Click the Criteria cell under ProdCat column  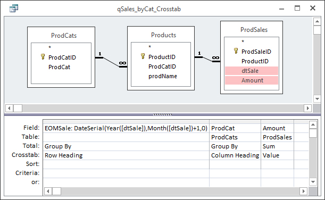[x=235, y=173]
